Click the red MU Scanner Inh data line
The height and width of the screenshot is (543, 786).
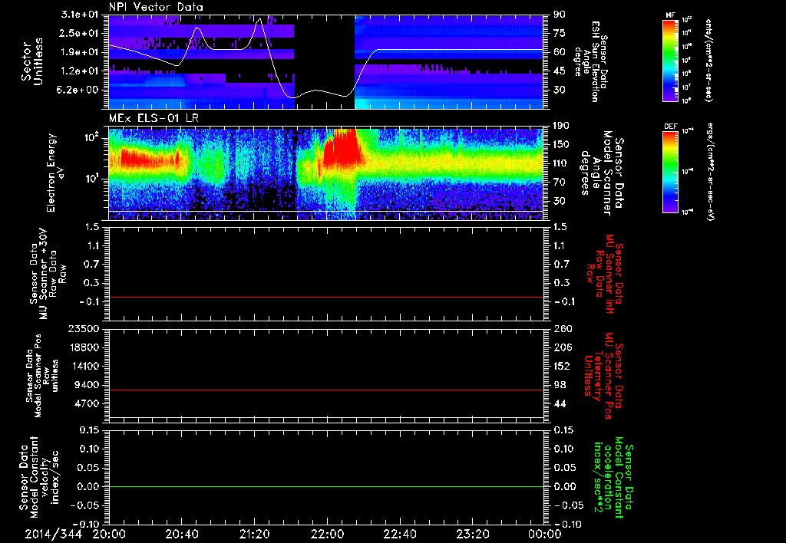[326, 297]
